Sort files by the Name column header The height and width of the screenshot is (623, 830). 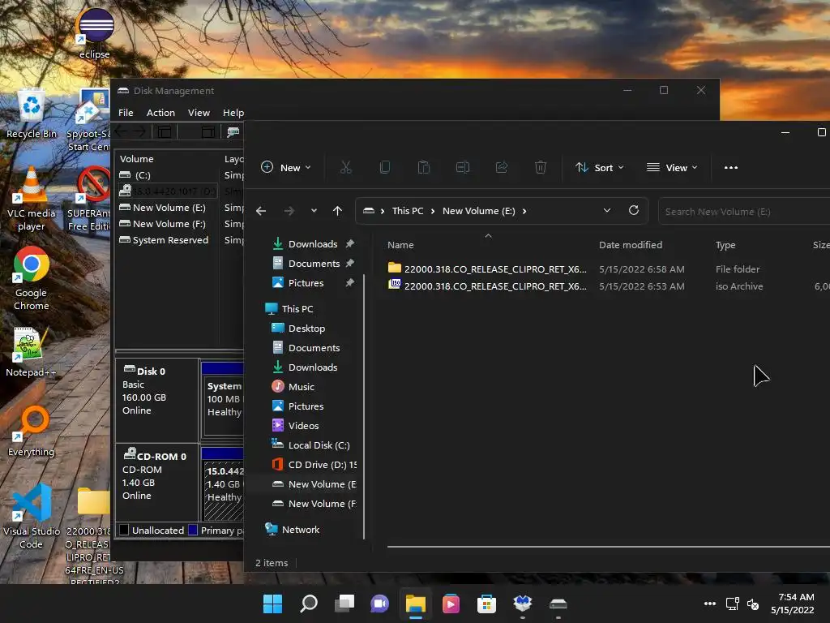(400, 245)
